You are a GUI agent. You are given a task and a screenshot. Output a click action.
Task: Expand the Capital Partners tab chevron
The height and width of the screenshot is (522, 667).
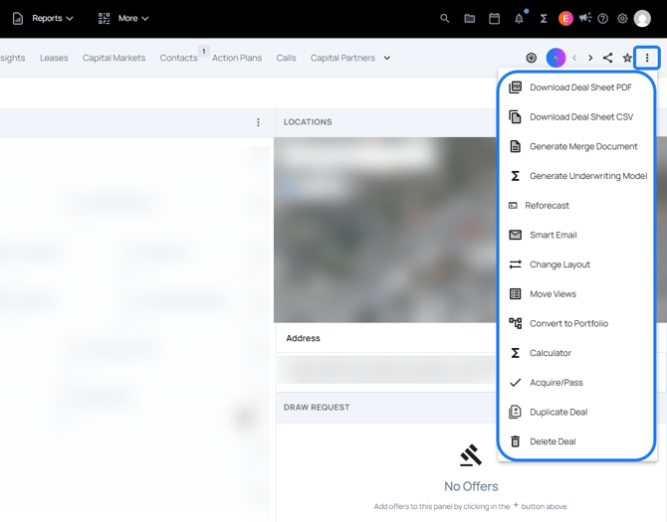pos(387,58)
